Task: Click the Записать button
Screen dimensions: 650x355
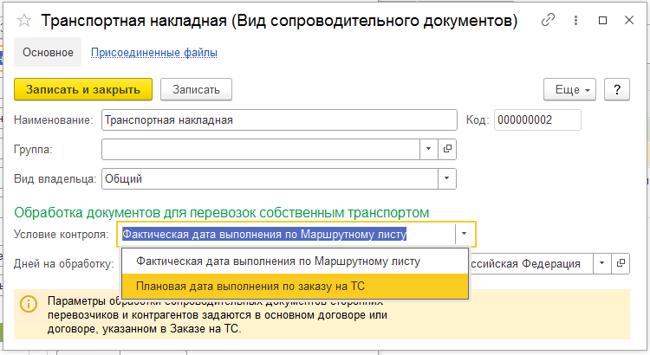Action: (x=196, y=89)
